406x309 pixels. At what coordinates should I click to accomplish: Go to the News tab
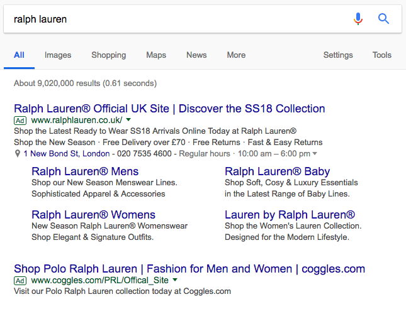[196, 55]
